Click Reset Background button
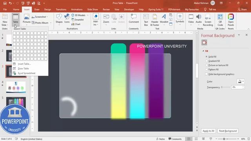The width and height of the screenshot is (251, 141). click(227, 131)
